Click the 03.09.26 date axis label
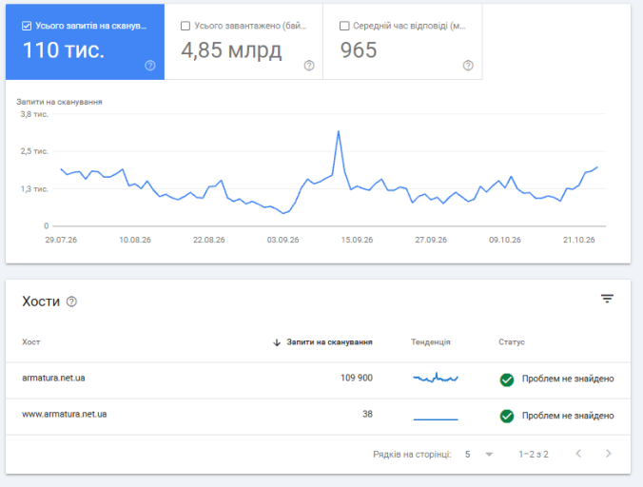This screenshot has width=643, height=487. coord(283,240)
